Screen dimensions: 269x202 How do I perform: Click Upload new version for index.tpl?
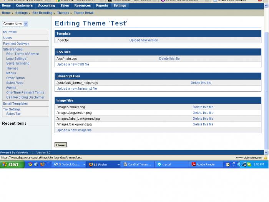coord(144,40)
